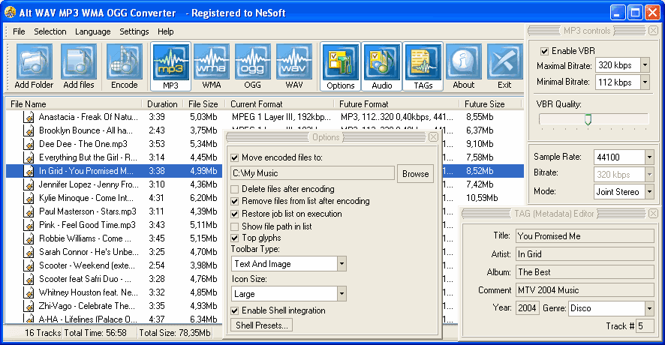
Task: Toggle Enable VBR checkbox
Action: tap(545, 51)
